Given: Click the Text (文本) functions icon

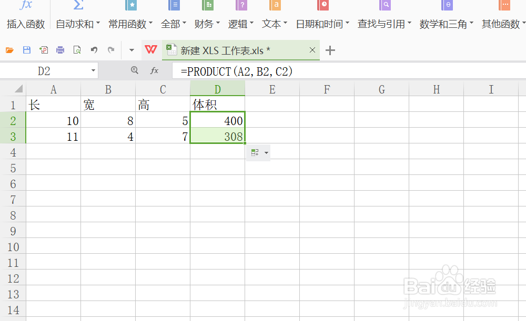Looking at the screenshot, I should [275, 5].
